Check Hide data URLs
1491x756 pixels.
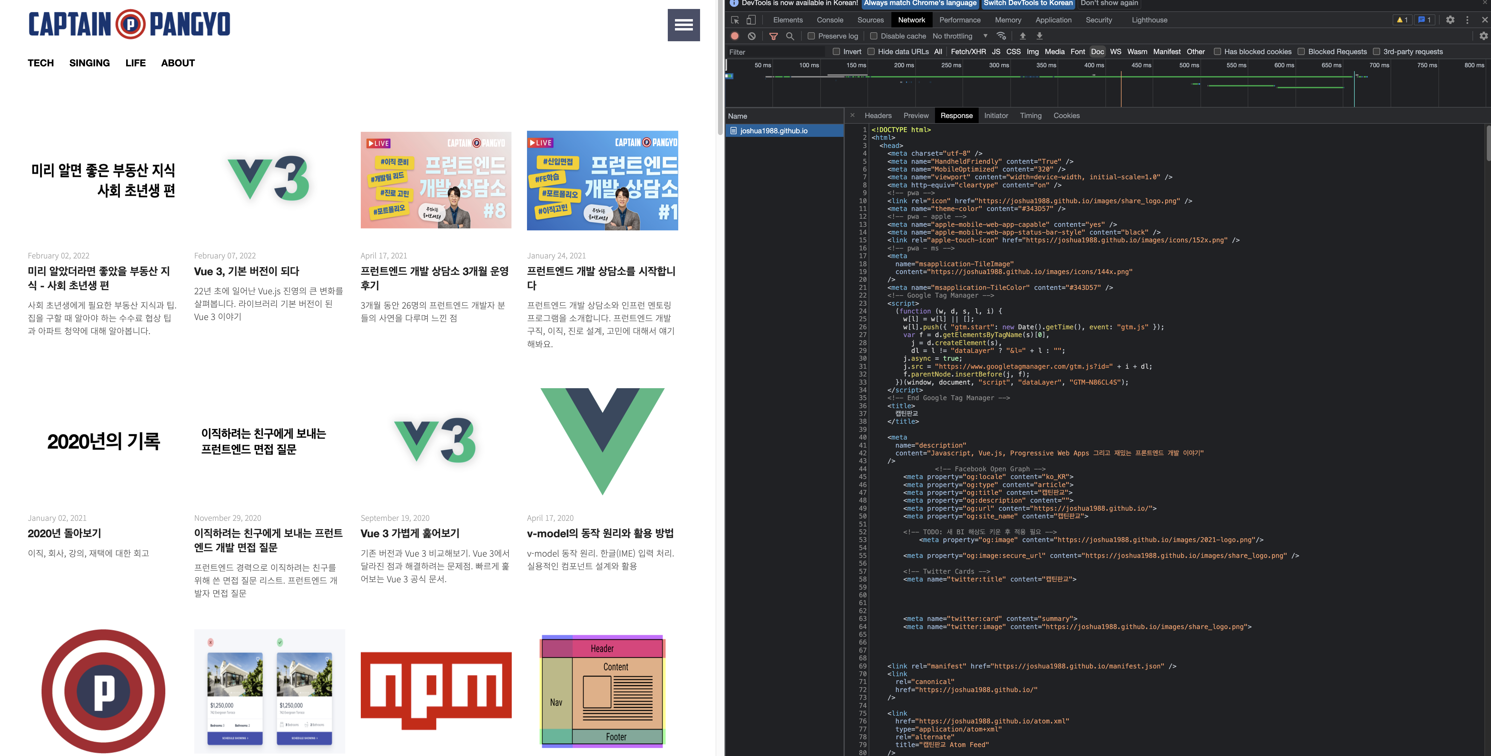[x=871, y=51]
